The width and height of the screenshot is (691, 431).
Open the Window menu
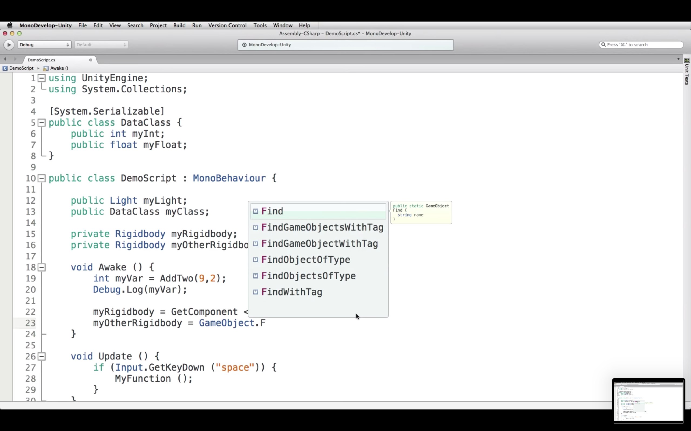(x=283, y=25)
